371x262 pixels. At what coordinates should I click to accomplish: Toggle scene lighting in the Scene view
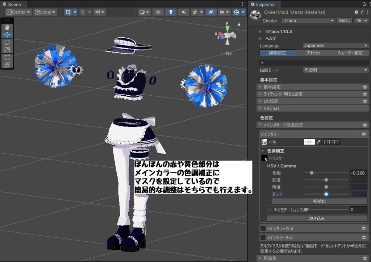[x=170, y=12]
